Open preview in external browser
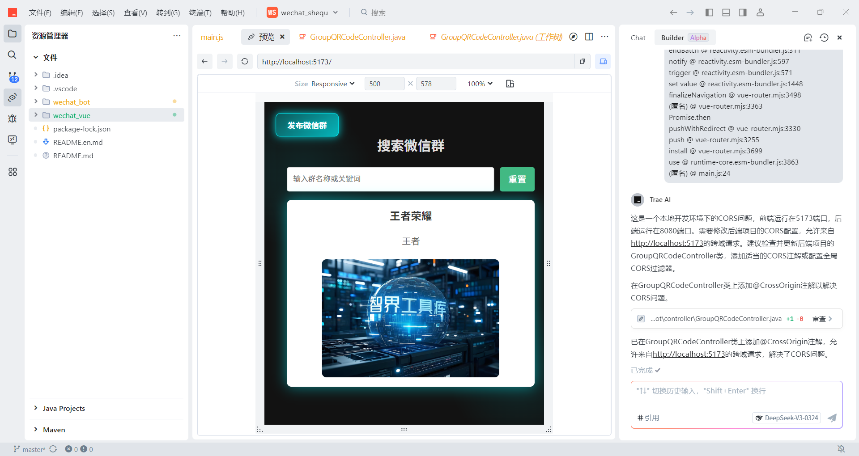Screen dimensions: 859x456 pyautogui.click(x=583, y=61)
